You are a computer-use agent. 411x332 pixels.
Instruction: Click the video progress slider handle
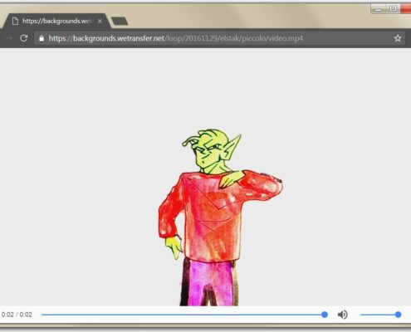tap(325, 315)
